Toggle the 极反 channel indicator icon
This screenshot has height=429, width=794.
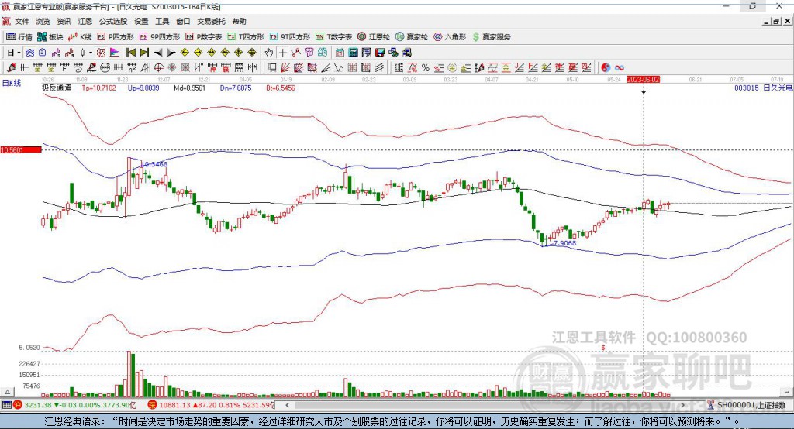pyautogui.click(x=101, y=53)
